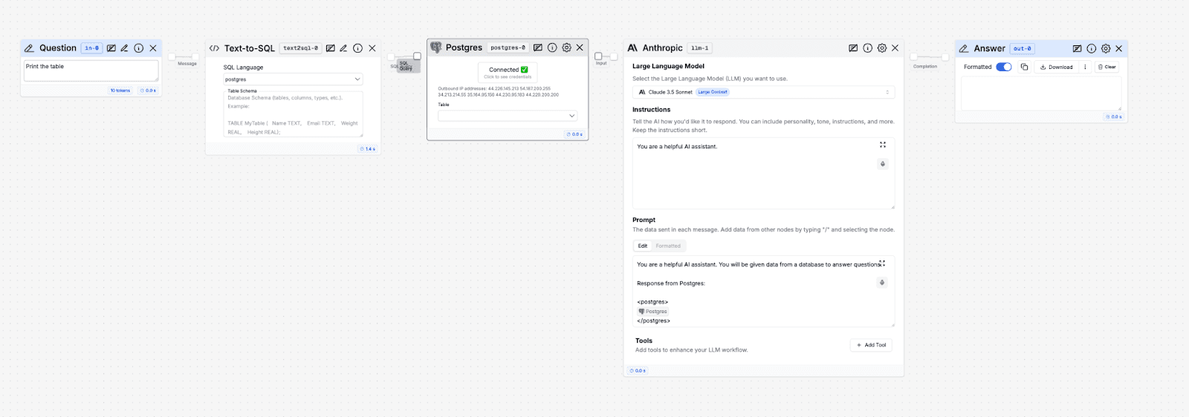
Task: Click the Answer output text area
Action: coord(1041,93)
